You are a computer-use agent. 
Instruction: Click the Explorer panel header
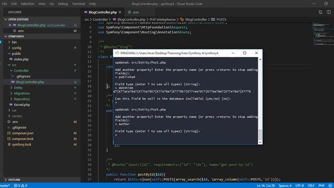(15, 12)
